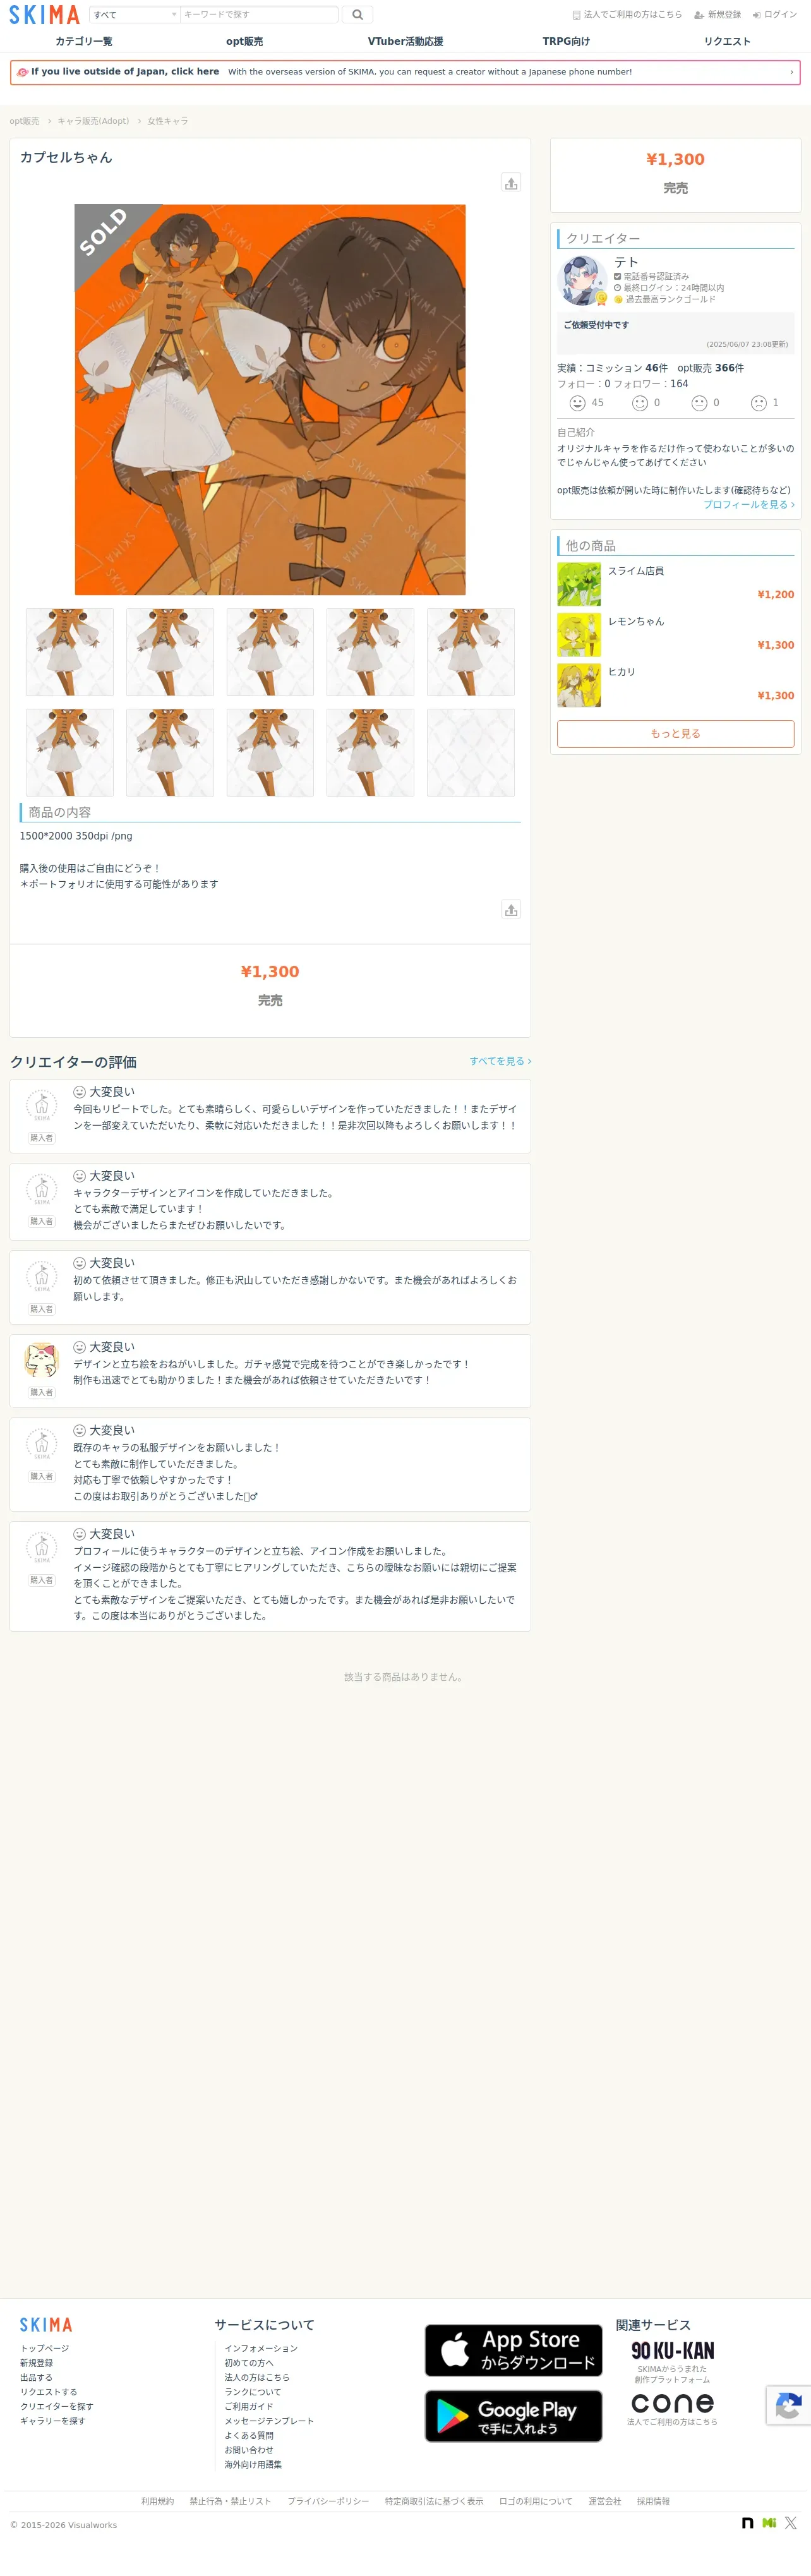Open the TRPG向け menu item
This screenshot has width=811, height=2576.
point(566,41)
